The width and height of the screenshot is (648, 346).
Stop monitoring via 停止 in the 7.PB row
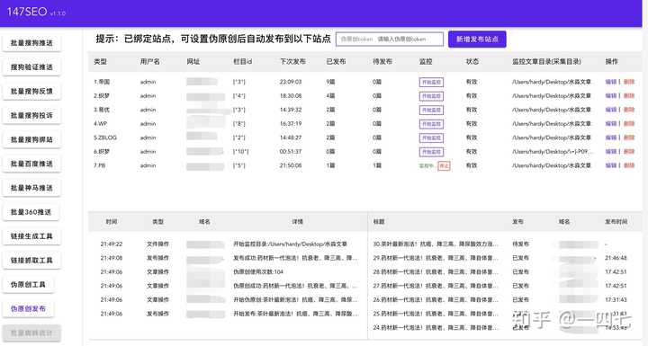tap(444, 166)
